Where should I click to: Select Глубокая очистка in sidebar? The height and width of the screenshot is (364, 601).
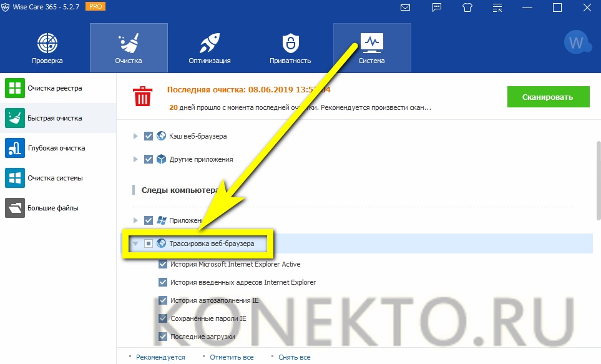point(58,148)
